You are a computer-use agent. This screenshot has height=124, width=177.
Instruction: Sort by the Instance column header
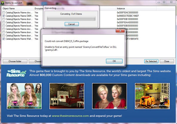click(121, 9)
